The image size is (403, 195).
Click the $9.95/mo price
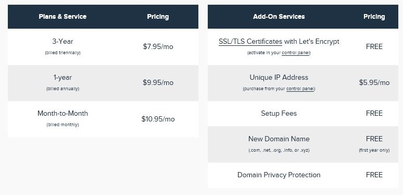[x=158, y=82]
